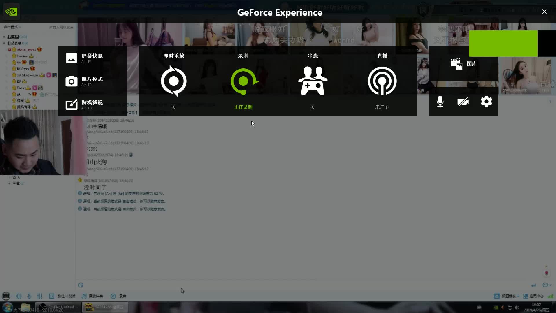Image resolution: width=556 pixels, height=313 pixels.
Task: Click 按住F2说话 push-to-talk button
Action: pyautogui.click(x=62, y=296)
